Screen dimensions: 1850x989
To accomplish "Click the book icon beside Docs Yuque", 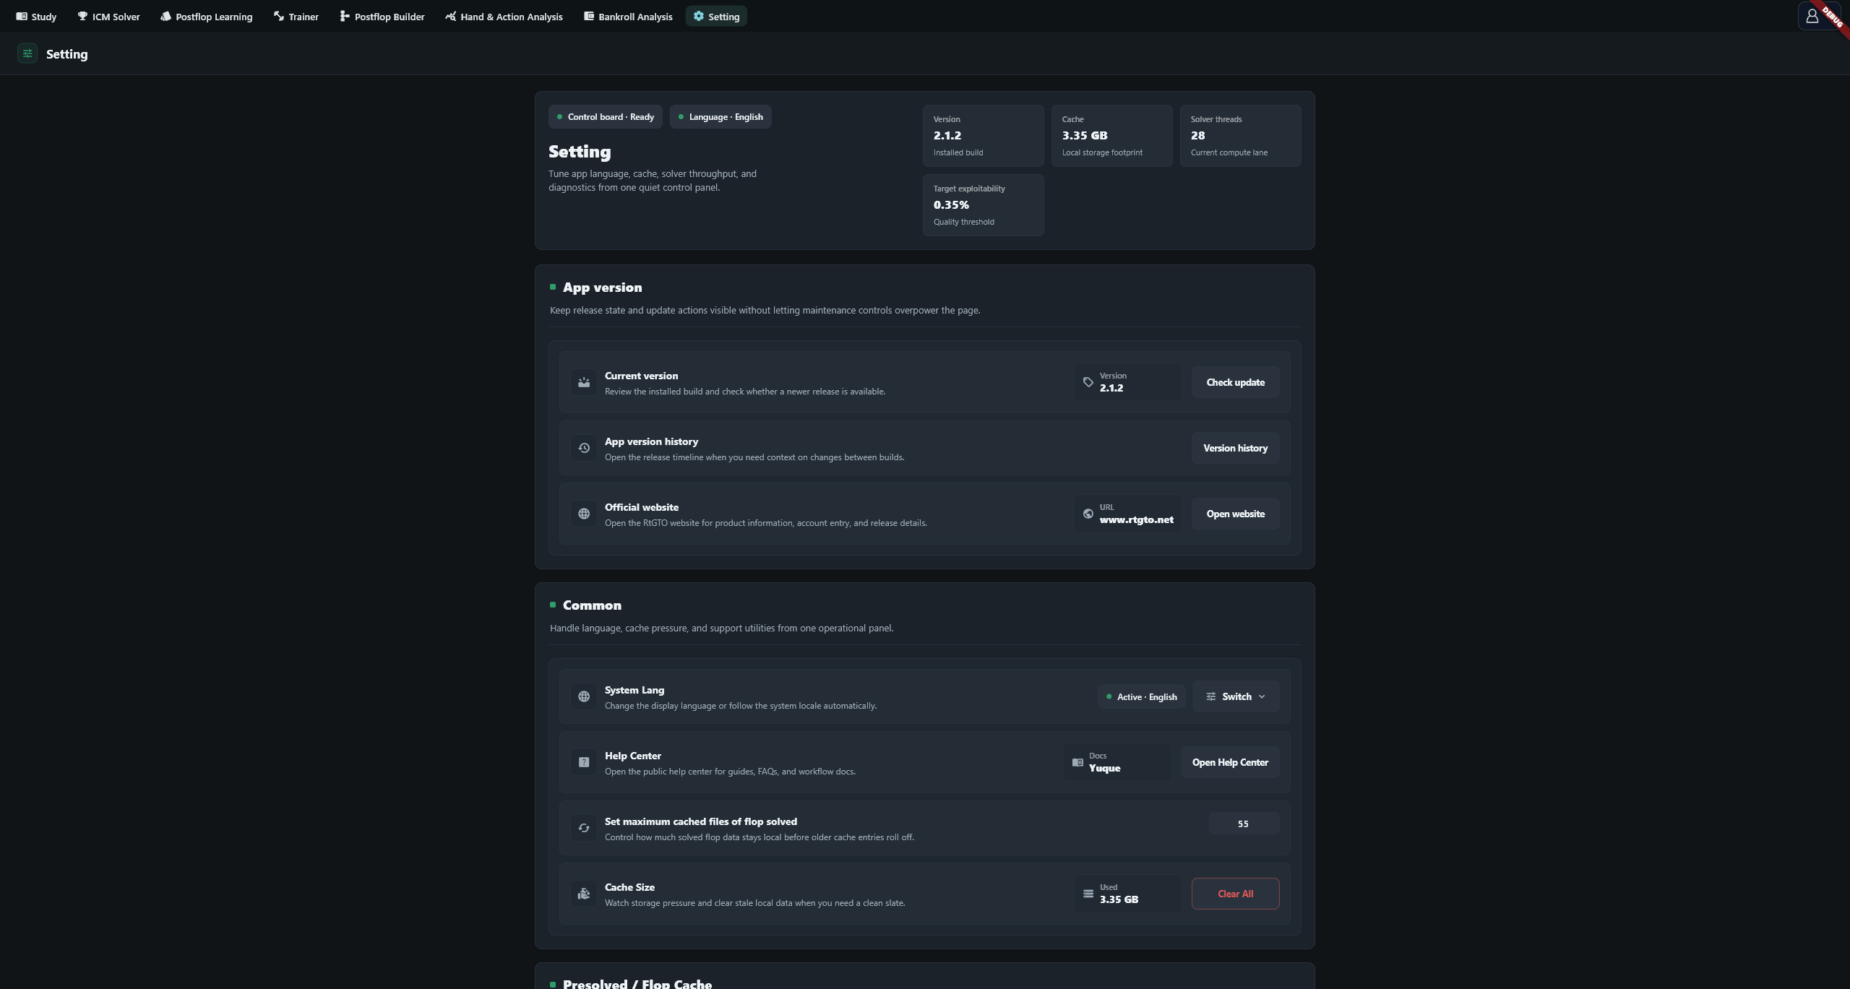I will click(1077, 762).
